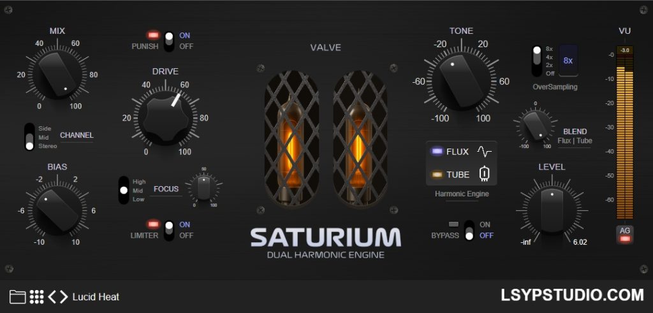Image resolution: width=653 pixels, height=313 pixels.
Task: Click the PUNISH red LED
Action: 153,35
